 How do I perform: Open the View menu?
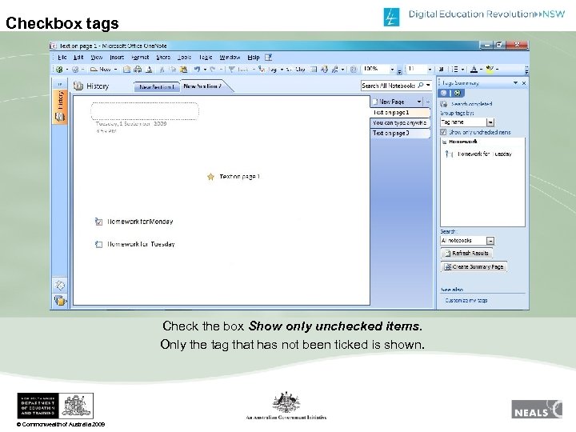[97, 58]
